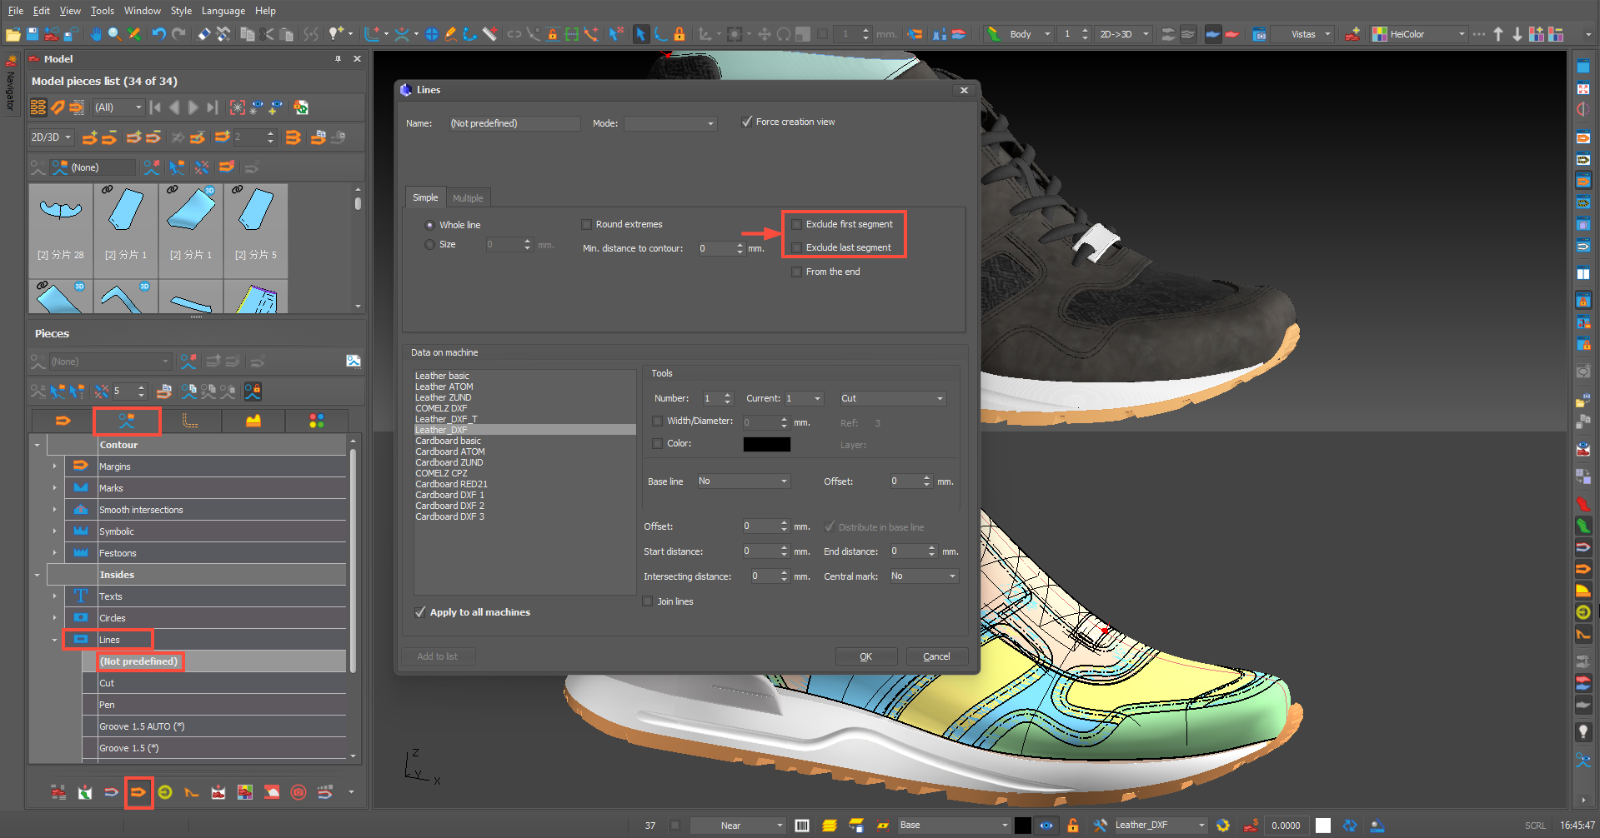
Task: Uncheck Force creation view
Action: [x=747, y=122]
